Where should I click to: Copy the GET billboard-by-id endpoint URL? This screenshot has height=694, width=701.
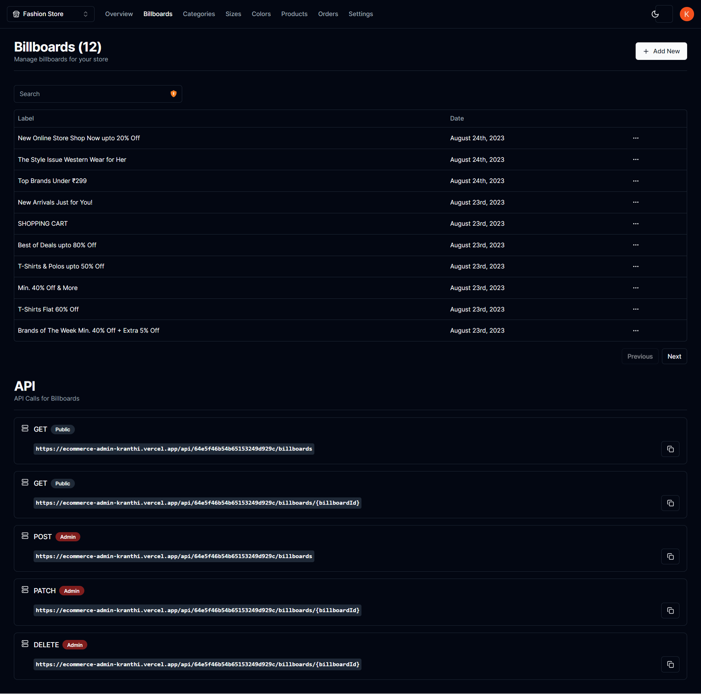point(670,503)
